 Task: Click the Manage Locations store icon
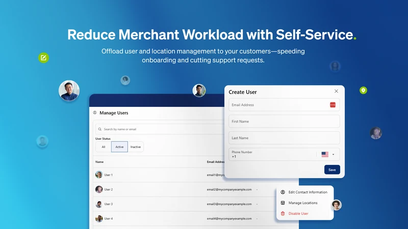(x=283, y=203)
